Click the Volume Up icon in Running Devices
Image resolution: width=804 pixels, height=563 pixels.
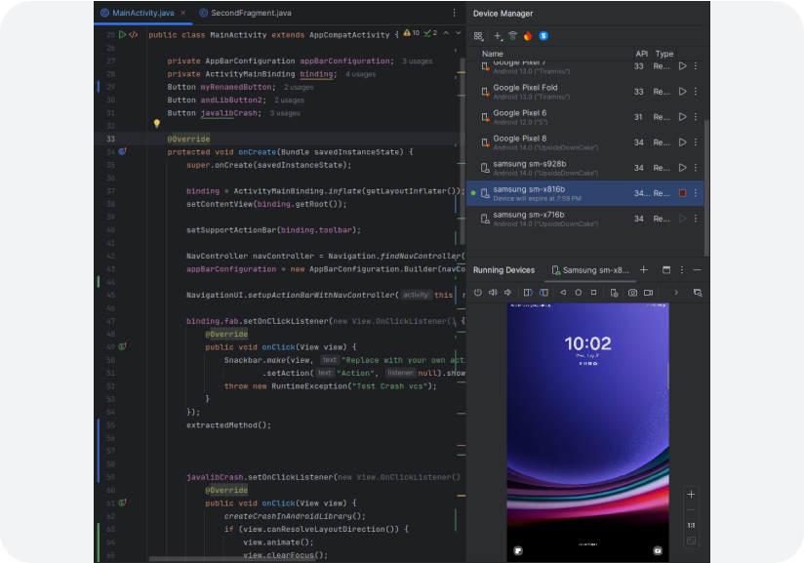click(x=492, y=292)
